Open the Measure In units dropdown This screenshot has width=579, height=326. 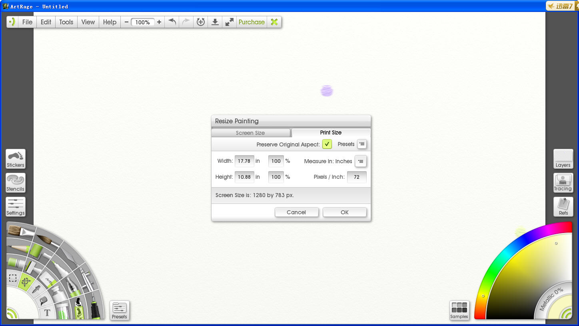361,161
